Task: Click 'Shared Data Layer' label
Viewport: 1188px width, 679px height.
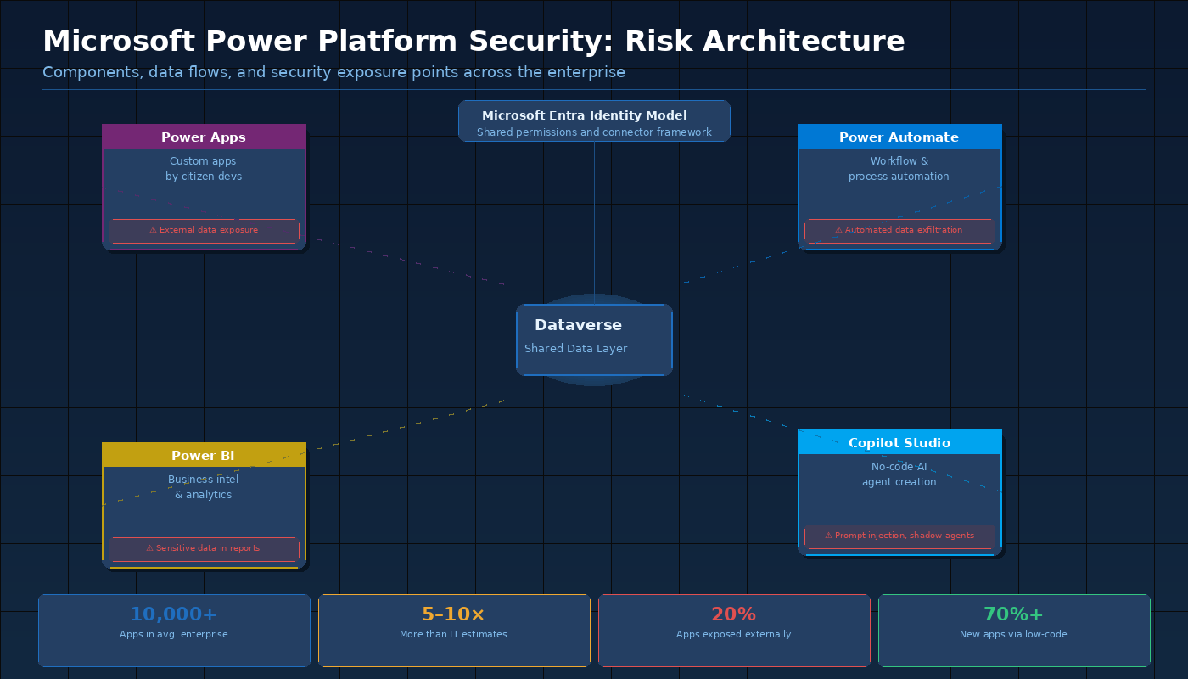Action: [x=576, y=349]
